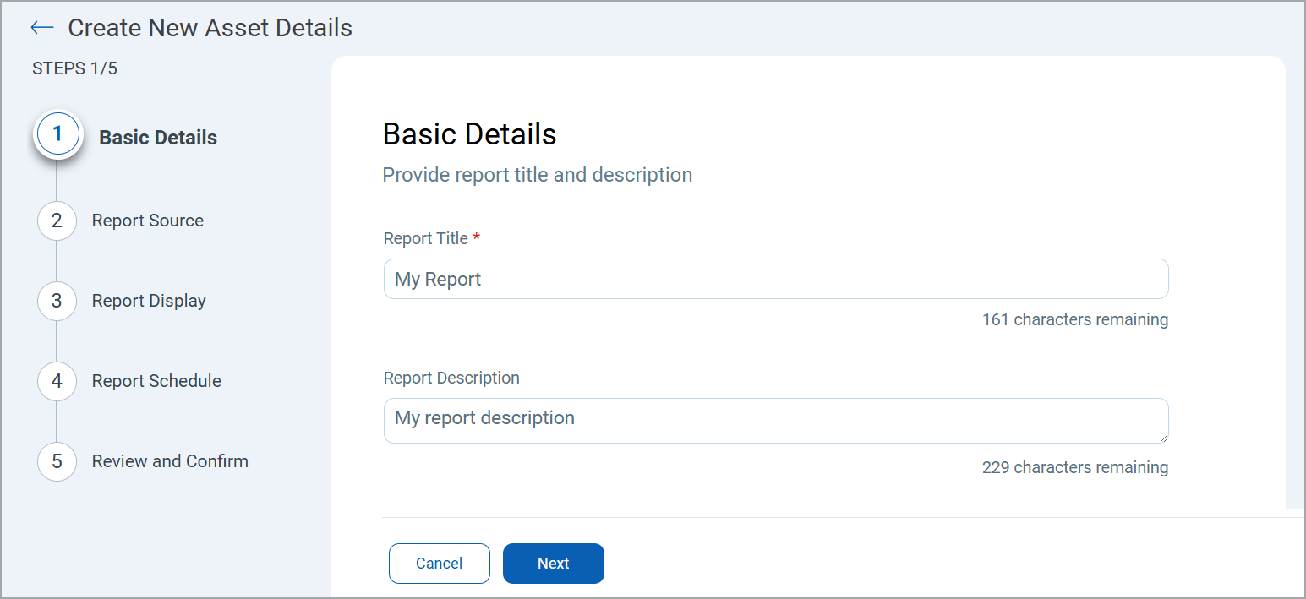Click the '161 characters remaining' counter
1306x599 pixels.
tap(1075, 320)
